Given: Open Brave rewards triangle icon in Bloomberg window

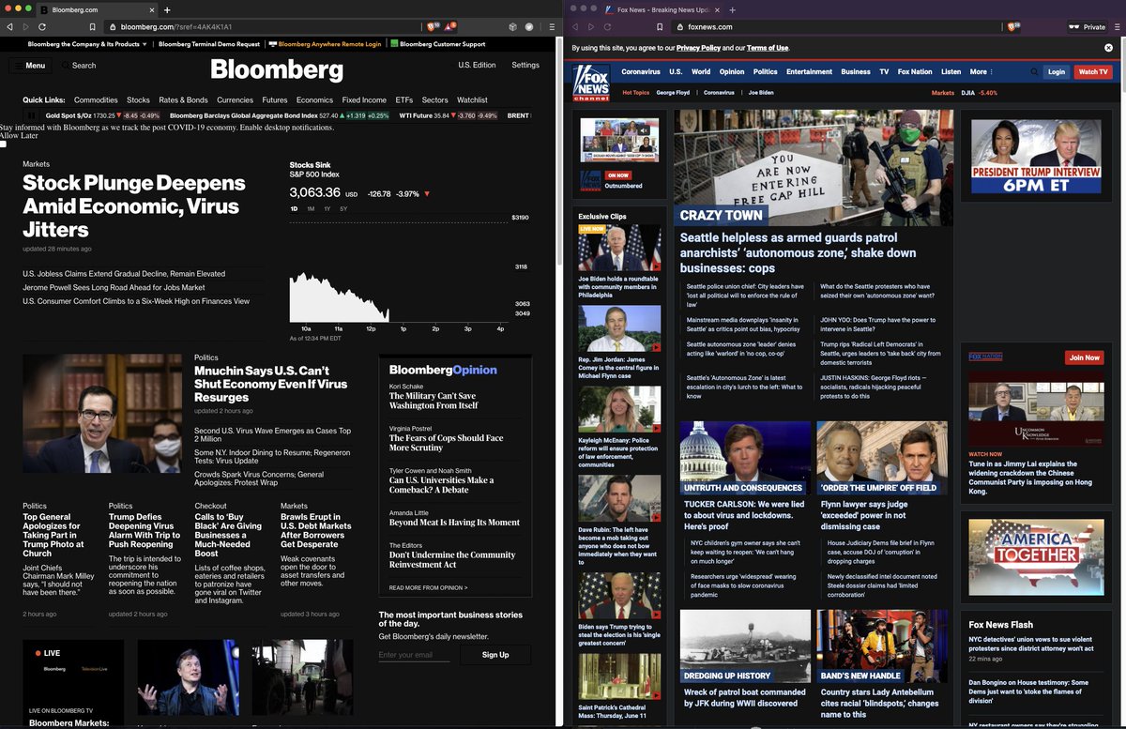Looking at the screenshot, I should point(452,27).
